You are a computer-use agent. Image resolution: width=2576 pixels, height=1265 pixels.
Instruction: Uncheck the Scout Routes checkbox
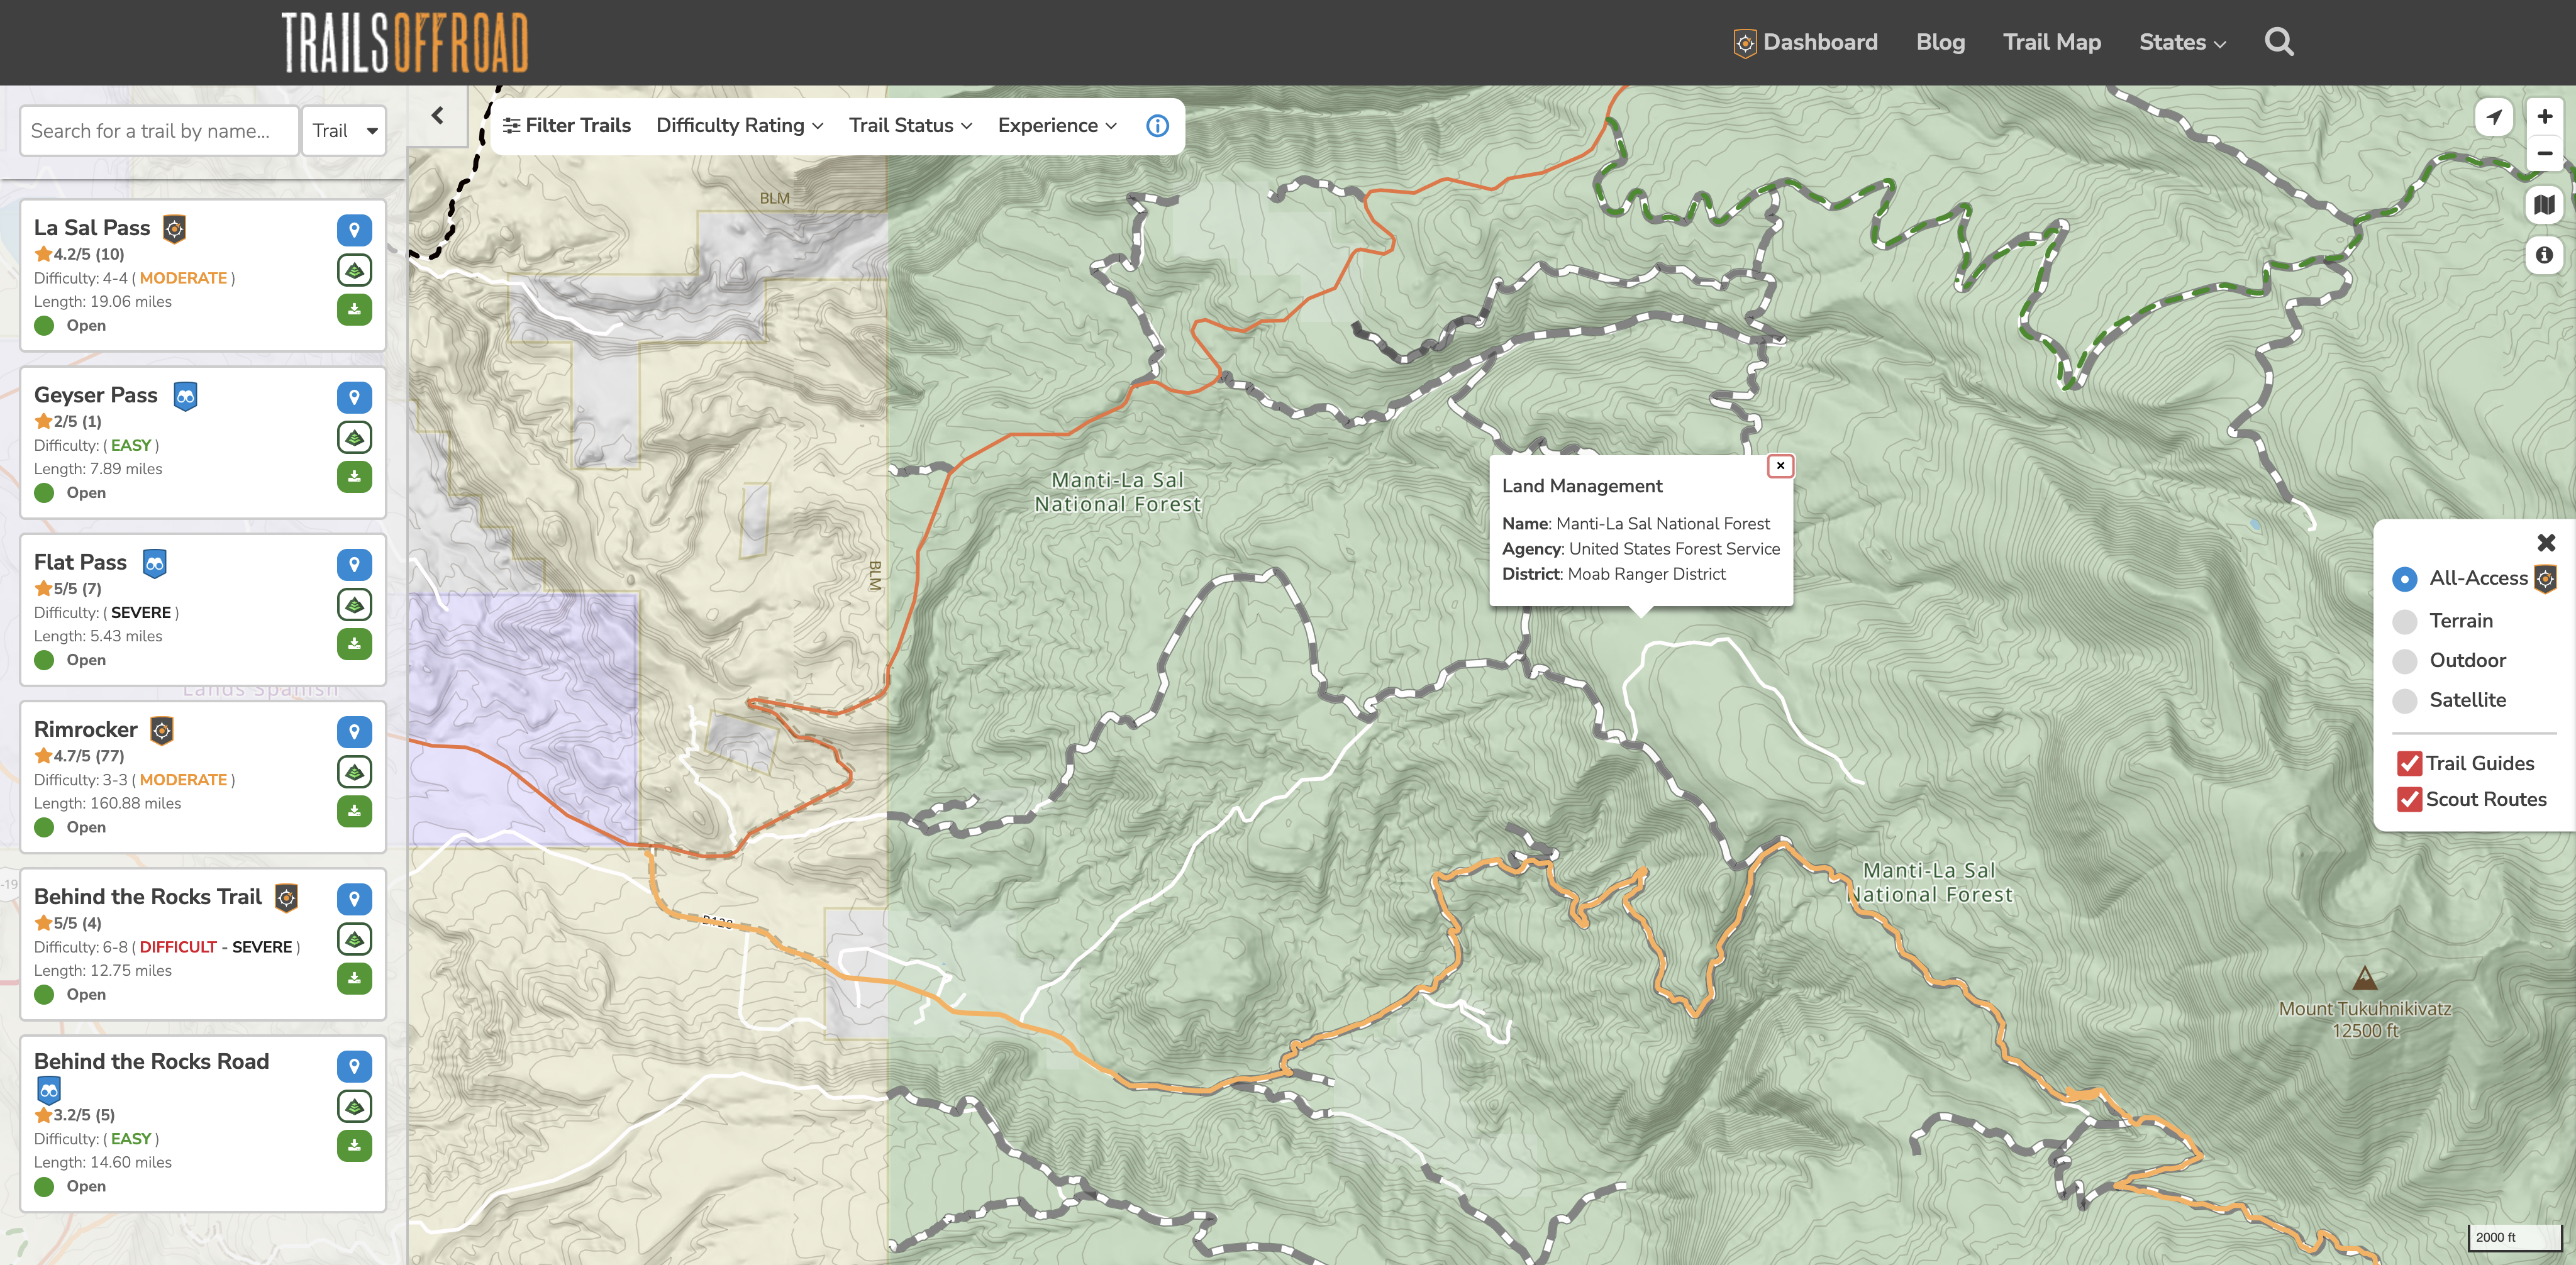[x=2409, y=799]
